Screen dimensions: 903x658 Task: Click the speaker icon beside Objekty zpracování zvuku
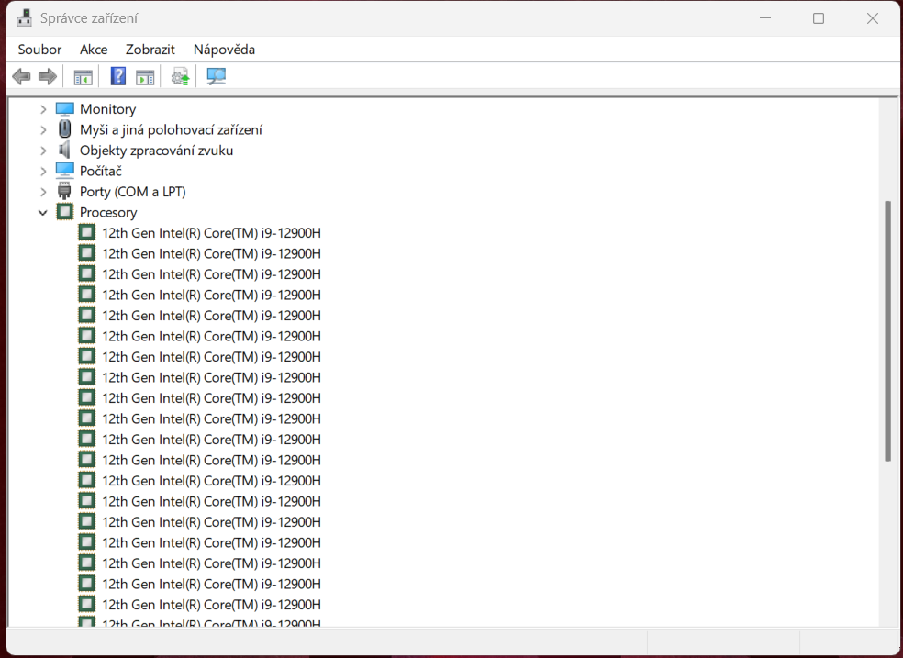pos(64,151)
